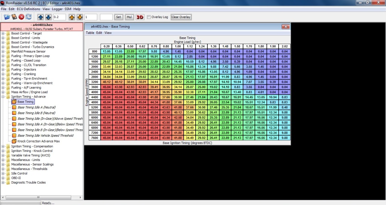
Task: Open the Logger menu
Action: pyautogui.click(x=57, y=9)
